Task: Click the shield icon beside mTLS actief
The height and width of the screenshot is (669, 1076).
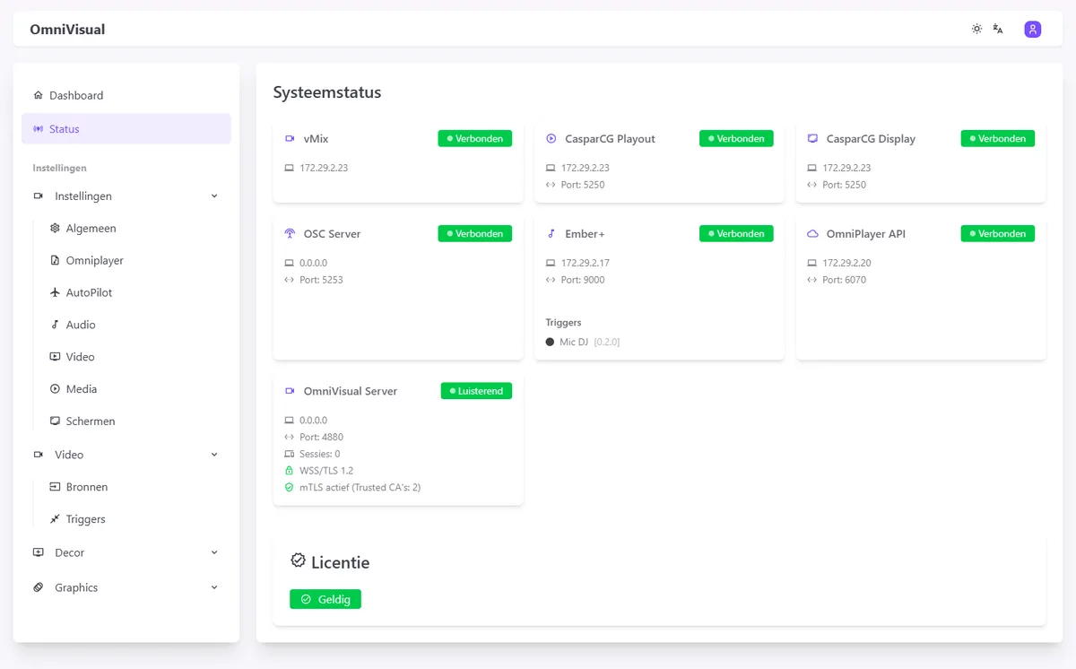Action: click(x=289, y=488)
